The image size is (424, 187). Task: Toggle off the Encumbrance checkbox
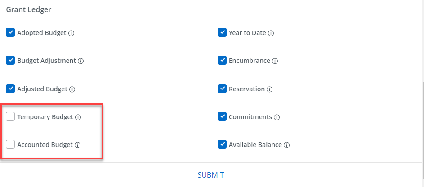[x=222, y=60]
